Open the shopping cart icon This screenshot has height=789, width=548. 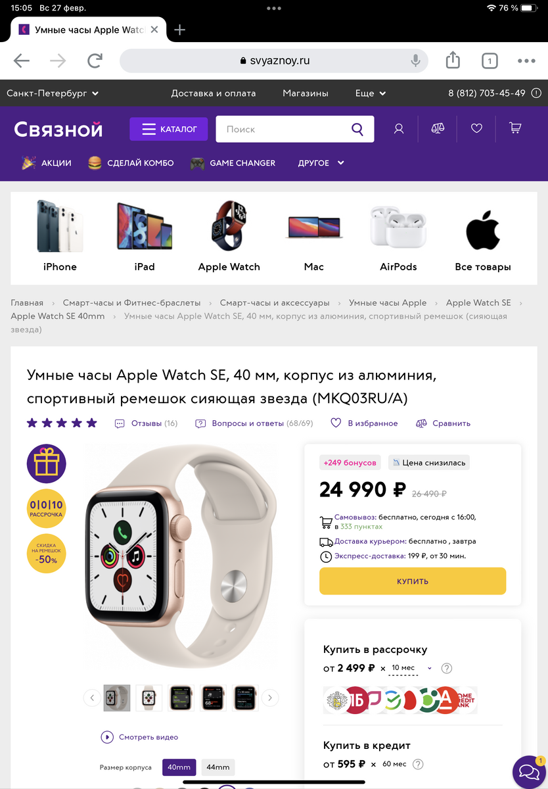click(515, 129)
